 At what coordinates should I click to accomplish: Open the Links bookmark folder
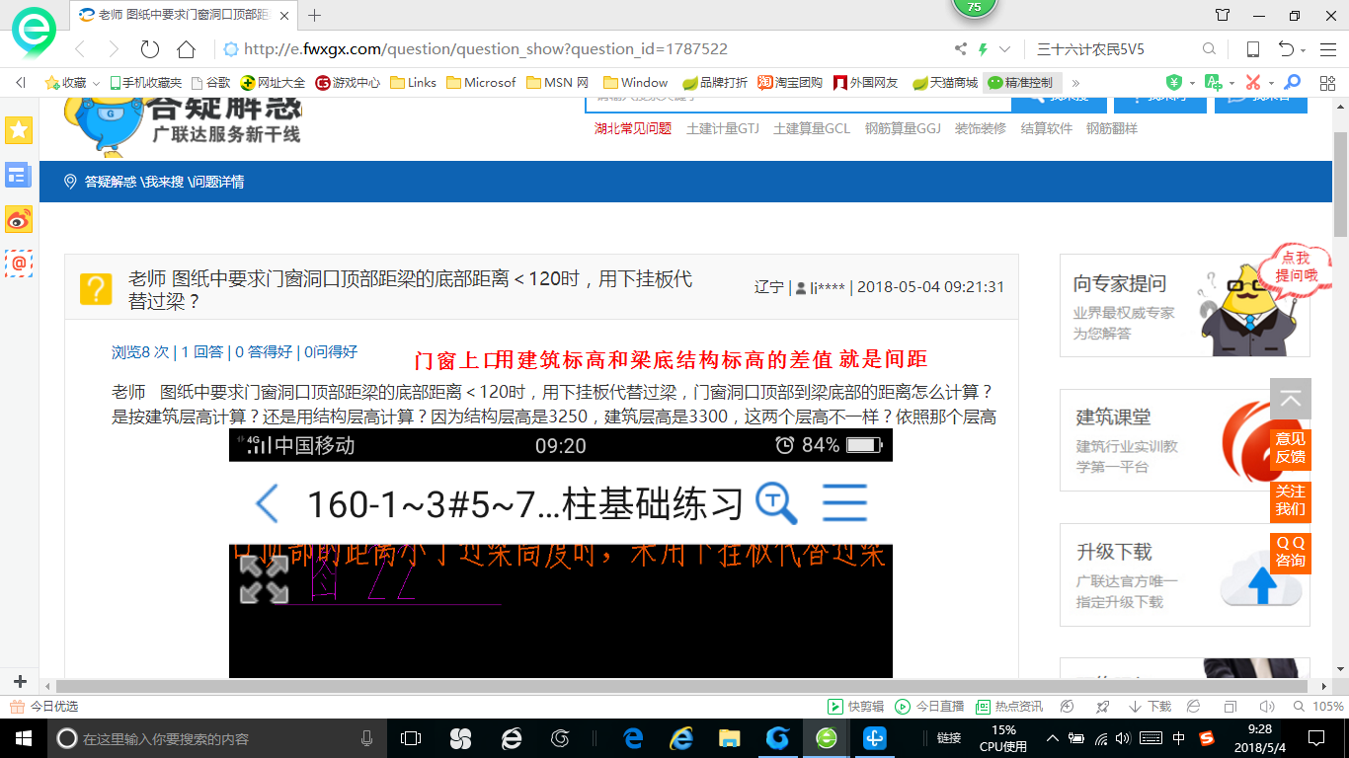click(413, 83)
